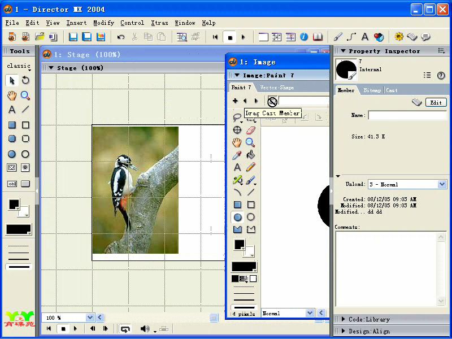Collapse the Image:Paint 7 panel triangle
Image resolution: width=452 pixels, height=339 pixels.
pyautogui.click(x=237, y=75)
